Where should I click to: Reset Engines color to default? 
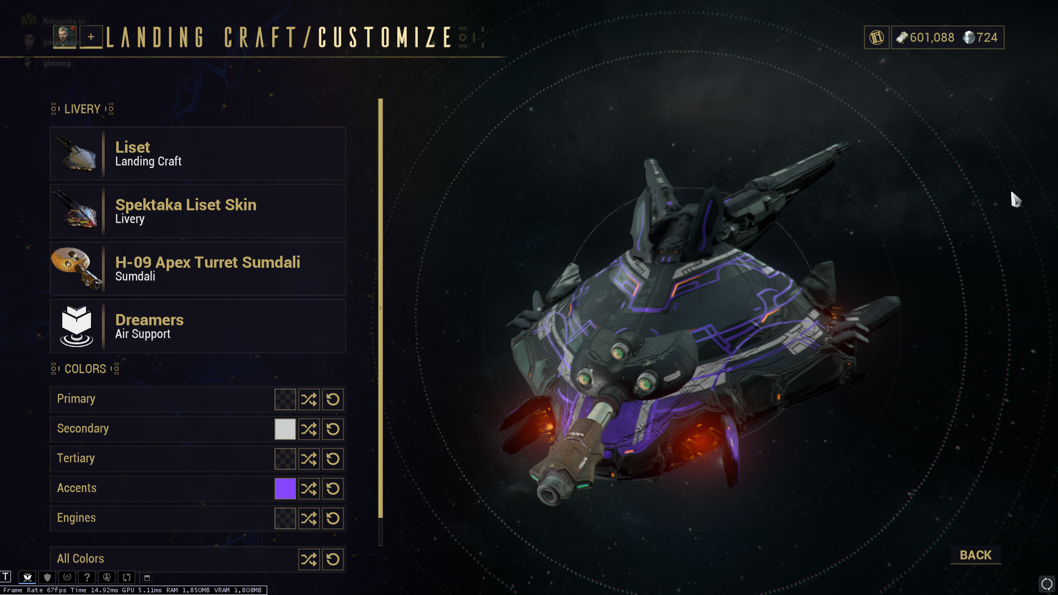(333, 518)
